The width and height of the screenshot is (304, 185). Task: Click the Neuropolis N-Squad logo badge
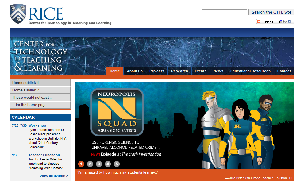[117, 112]
